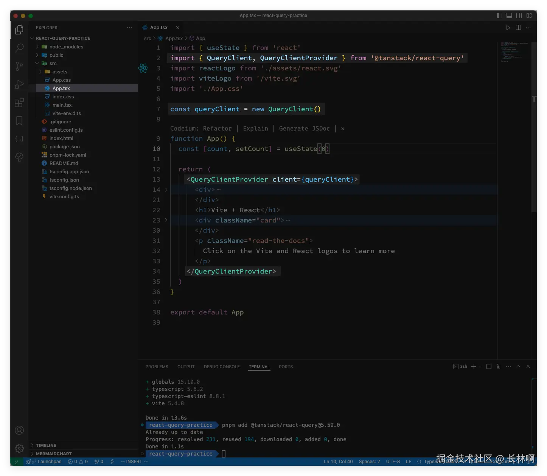
Task: Click Generate JSDoc code lens
Action: pos(304,129)
